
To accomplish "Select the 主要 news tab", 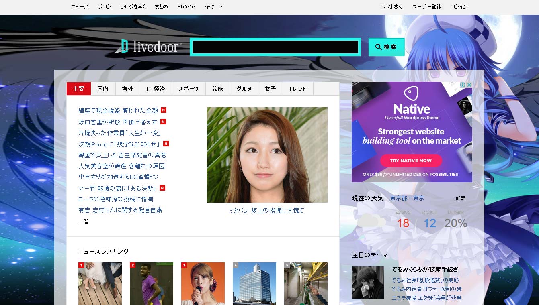I will pyautogui.click(x=79, y=89).
